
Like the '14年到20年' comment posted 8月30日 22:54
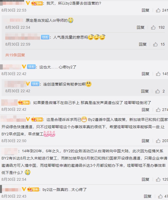pos(158,179)
